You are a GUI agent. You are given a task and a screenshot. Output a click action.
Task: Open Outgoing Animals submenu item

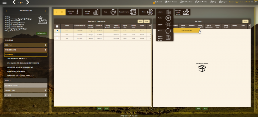click(x=16, y=72)
